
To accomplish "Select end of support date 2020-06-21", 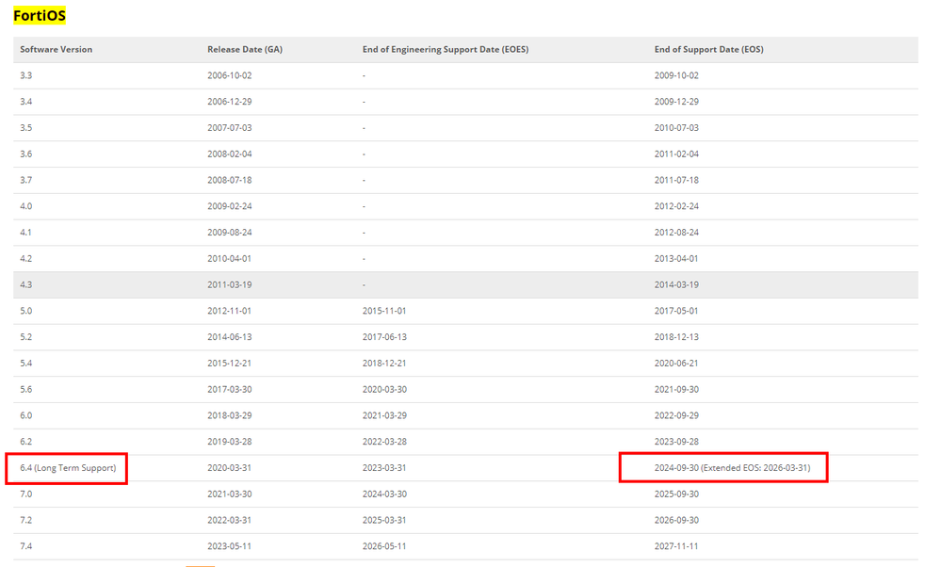I will 676,363.
